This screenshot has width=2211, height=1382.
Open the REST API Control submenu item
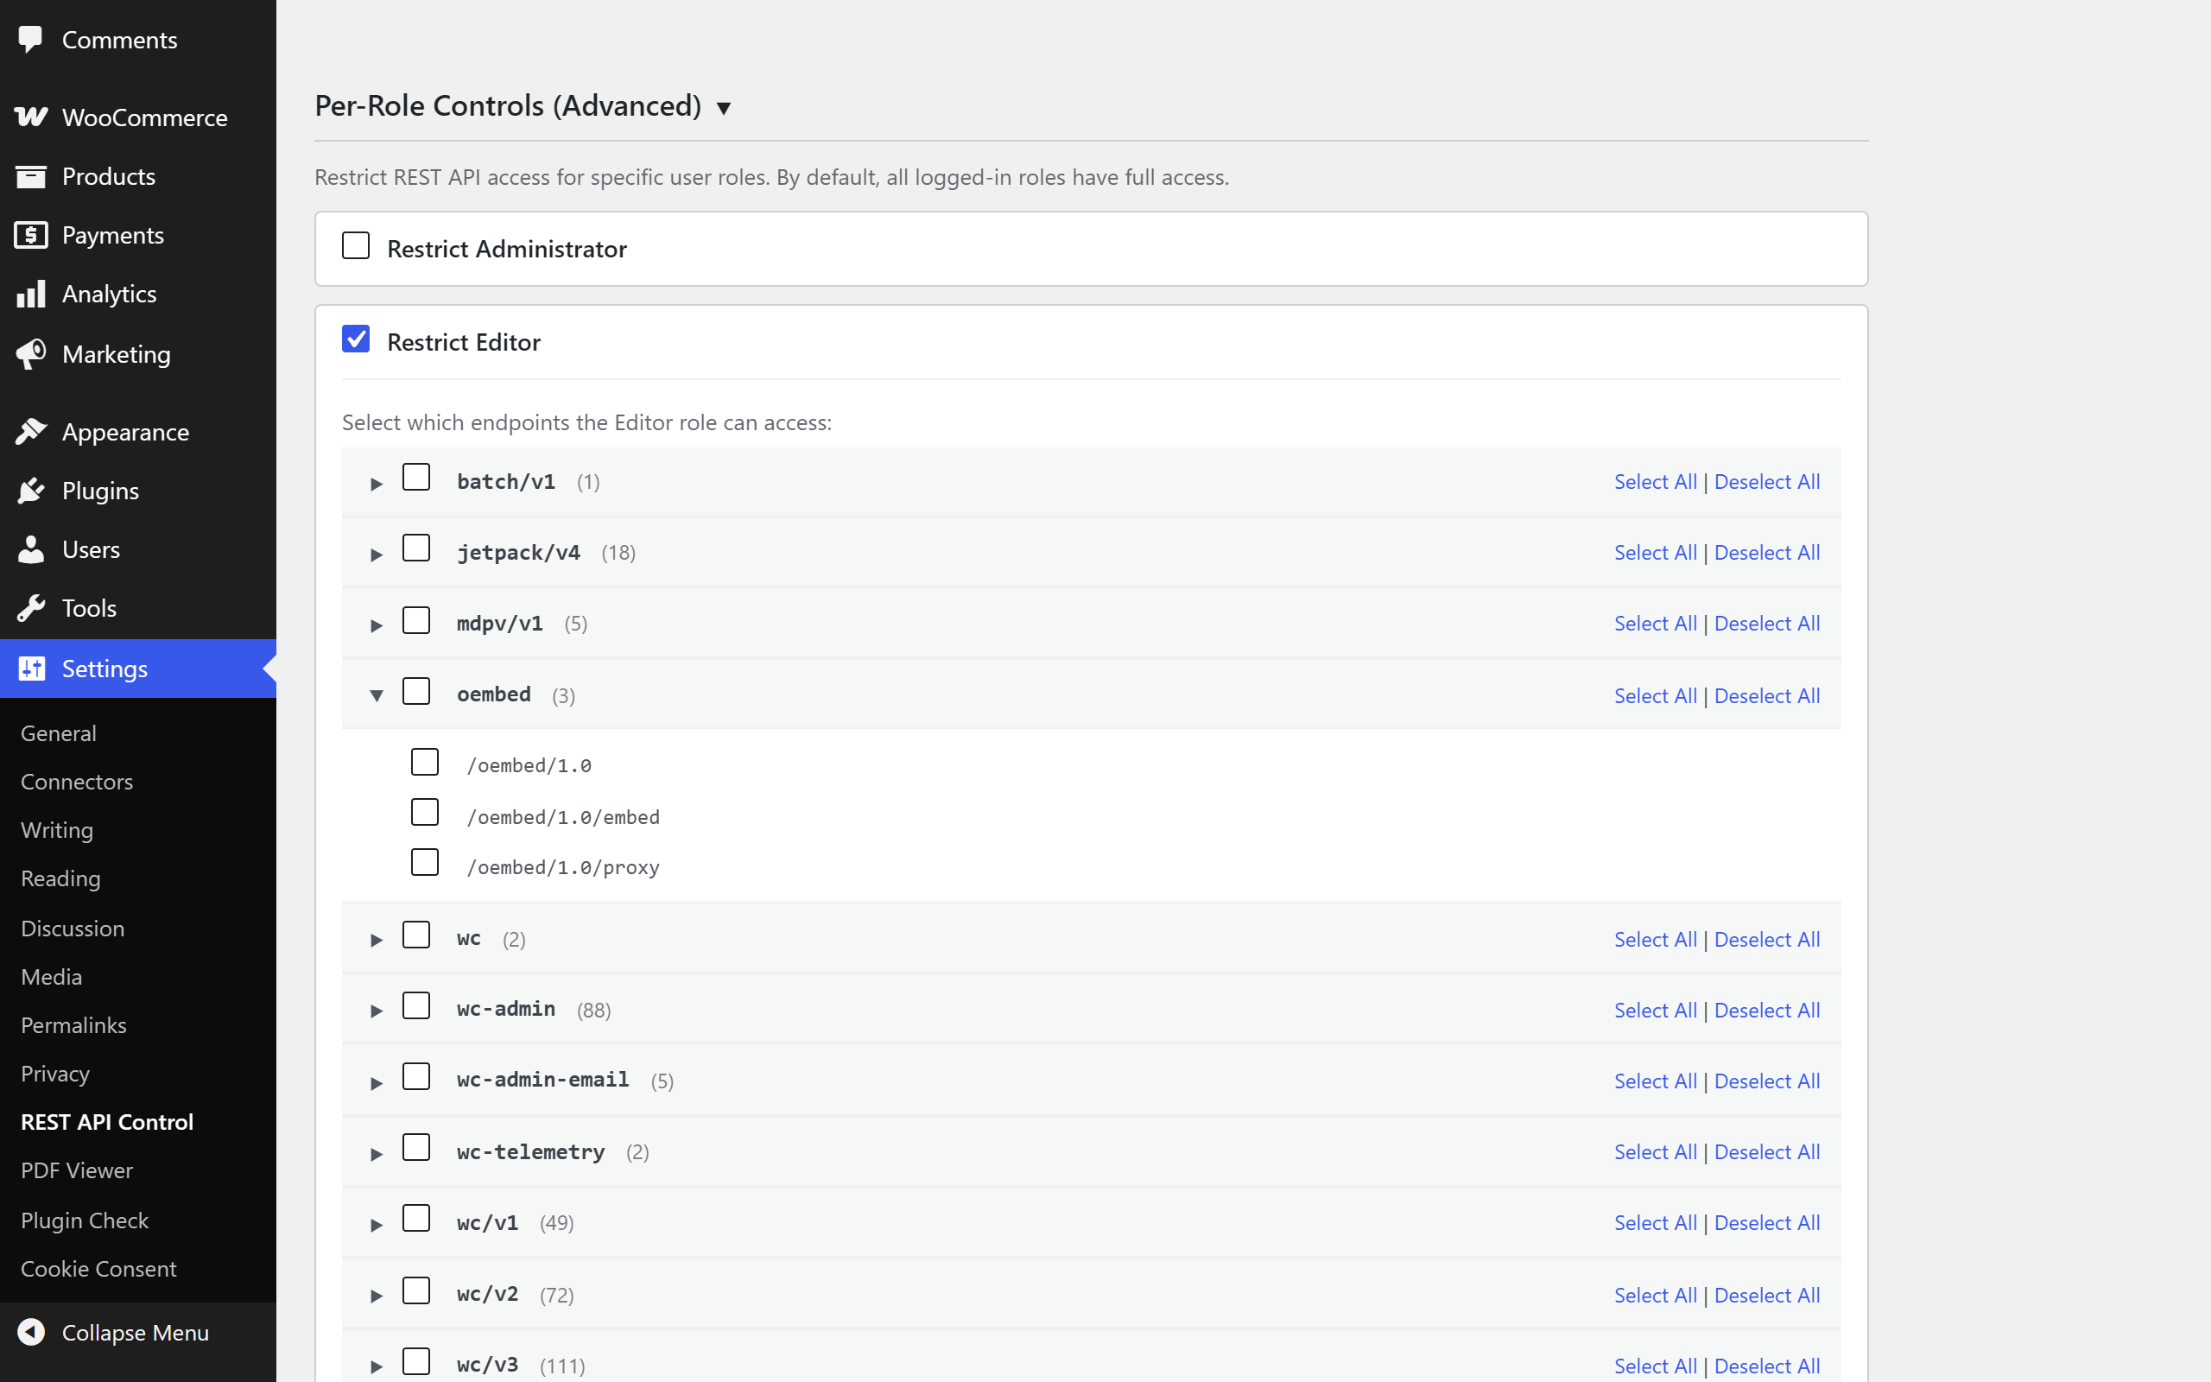click(107, 1121)
